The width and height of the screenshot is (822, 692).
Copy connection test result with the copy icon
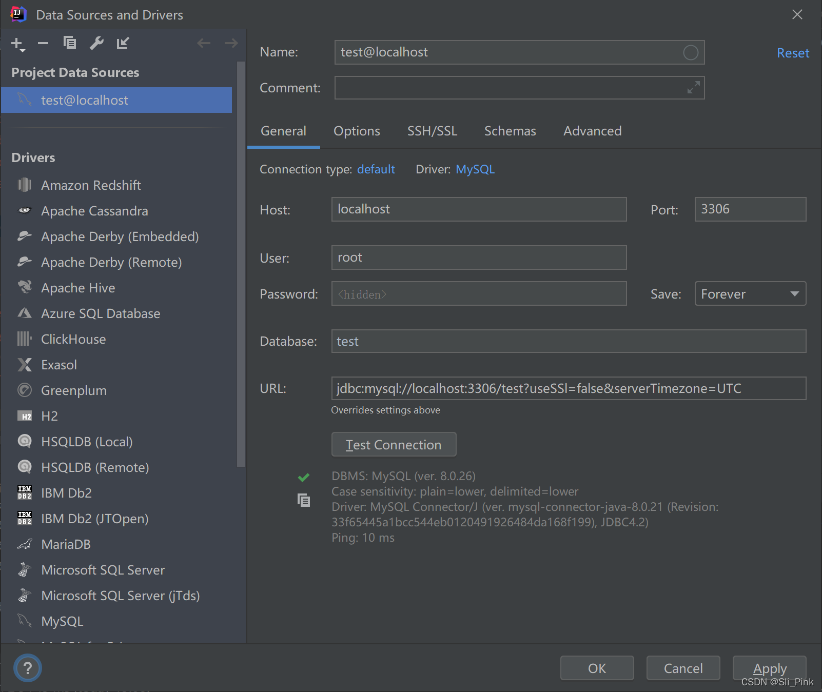click(304, 500)
